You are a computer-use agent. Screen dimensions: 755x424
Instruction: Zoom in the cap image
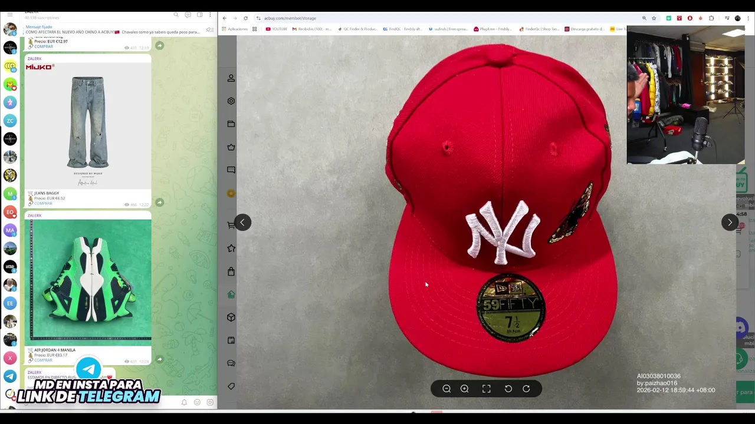(465, 389)
